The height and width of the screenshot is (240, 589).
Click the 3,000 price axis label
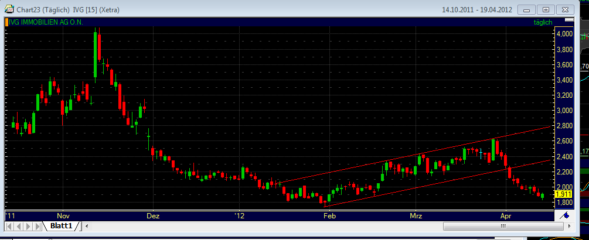pyautogui.click(x=565, y=110)
